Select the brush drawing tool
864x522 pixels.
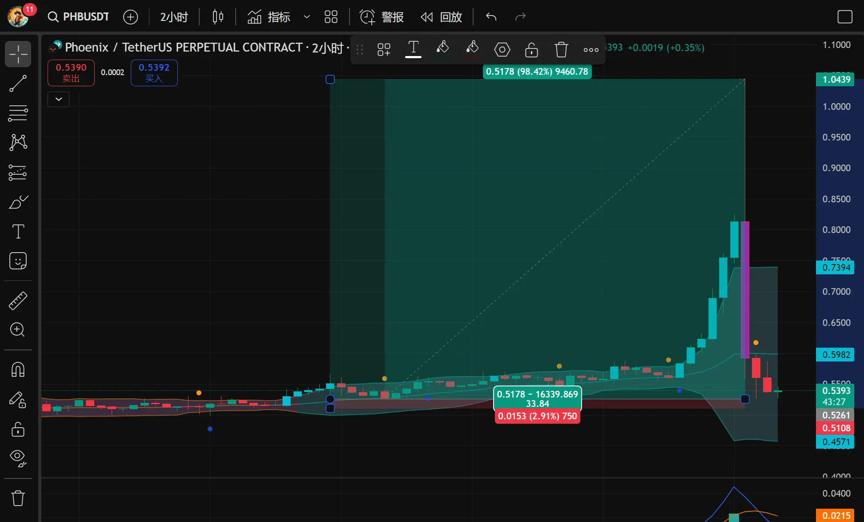coord(18,202)
